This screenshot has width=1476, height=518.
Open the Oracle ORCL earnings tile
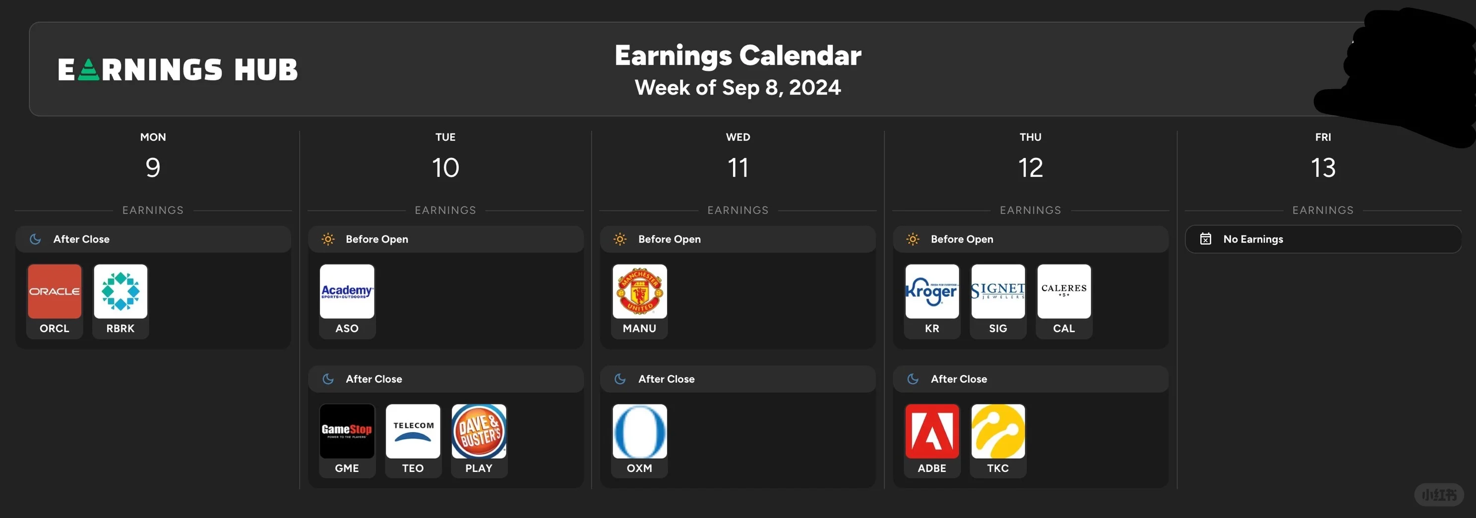point(55,301)
